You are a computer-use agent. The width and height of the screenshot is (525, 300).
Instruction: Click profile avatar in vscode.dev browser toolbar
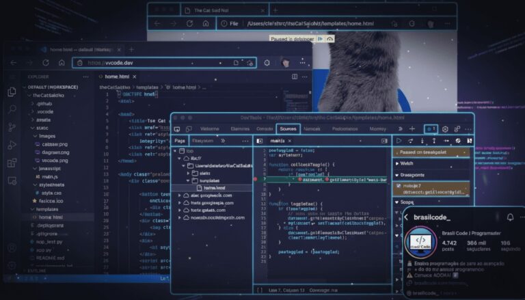click(x=285, y=63)
